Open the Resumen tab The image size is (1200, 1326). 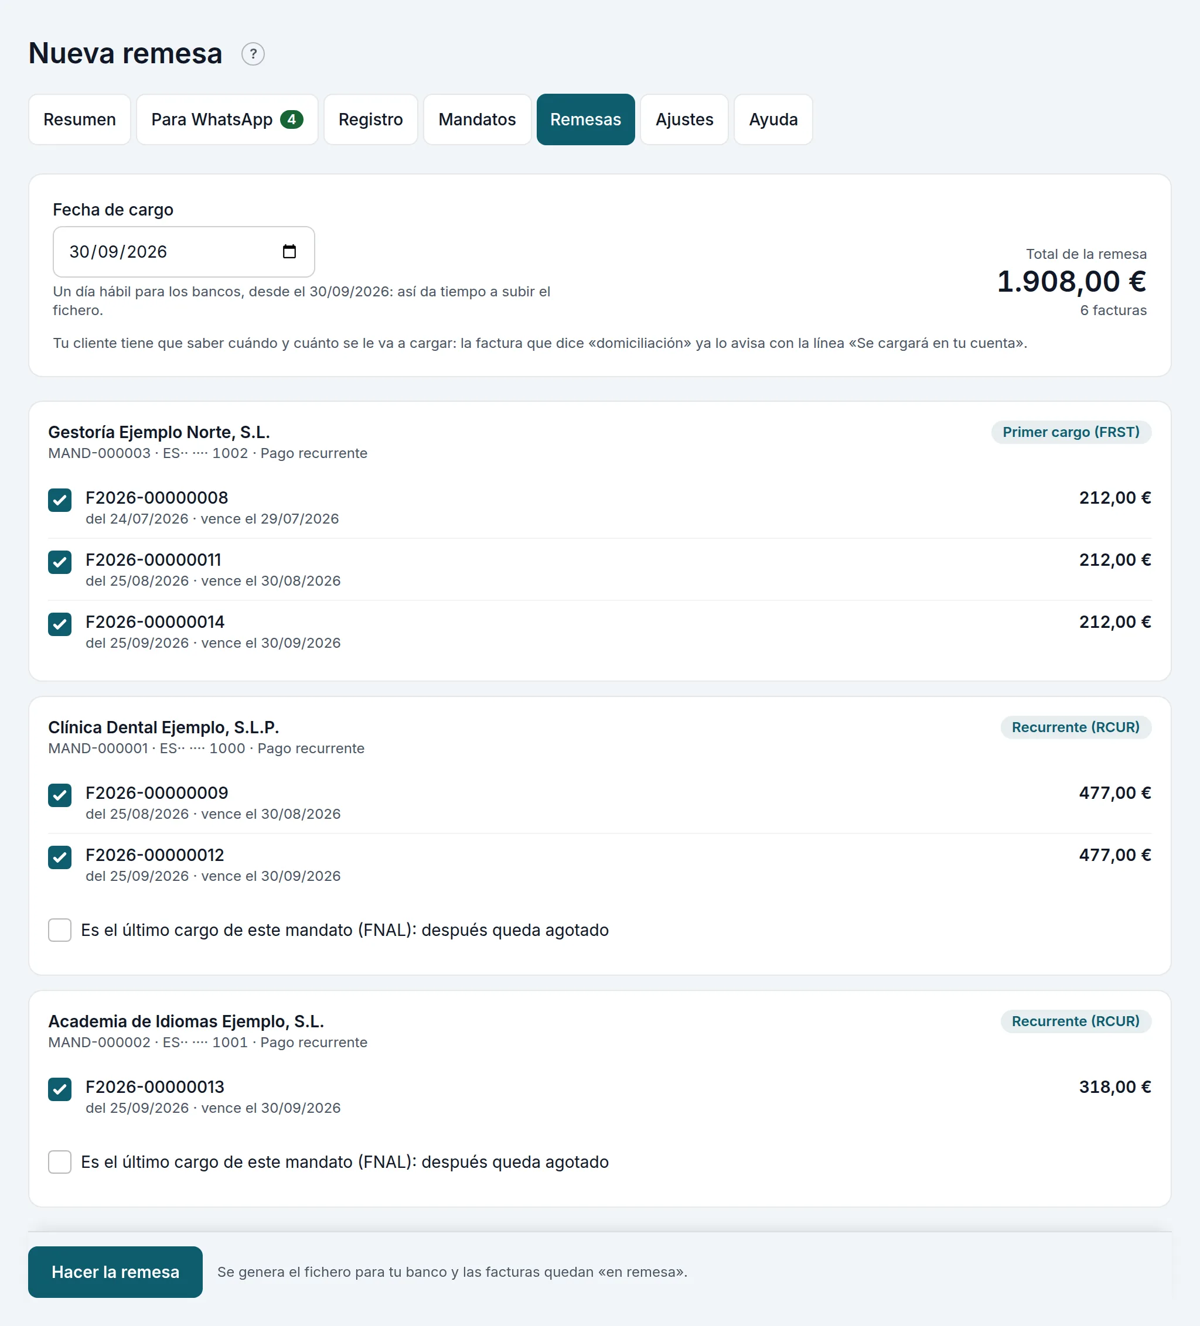point(80,119)
